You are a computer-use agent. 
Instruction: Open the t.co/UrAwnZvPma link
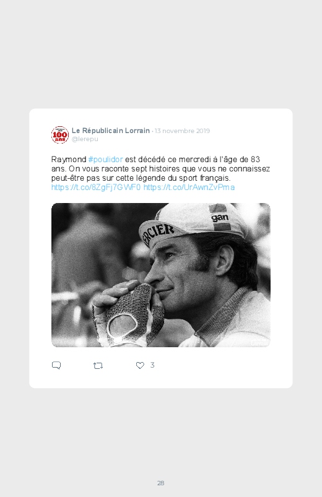[x=189, y=188]
